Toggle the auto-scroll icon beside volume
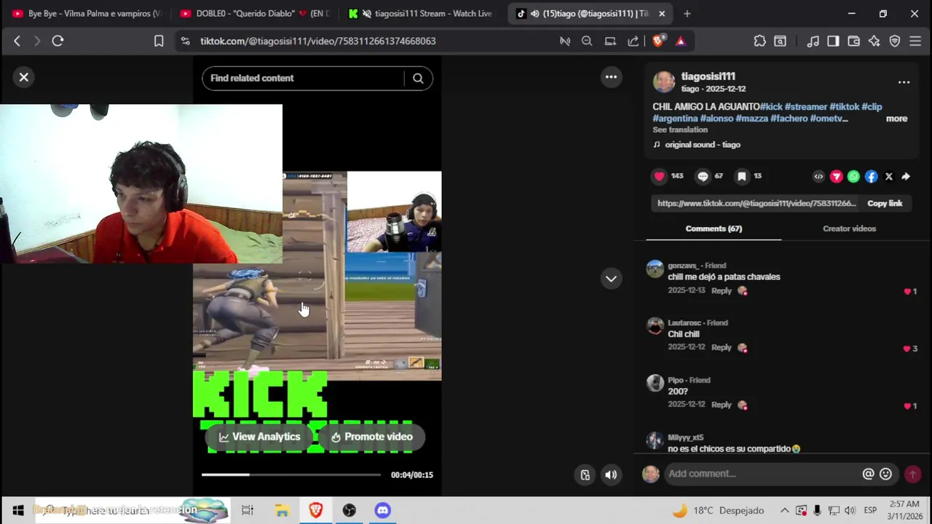The height and width of the screenshot is (524, 932). [x=585, y=475]
